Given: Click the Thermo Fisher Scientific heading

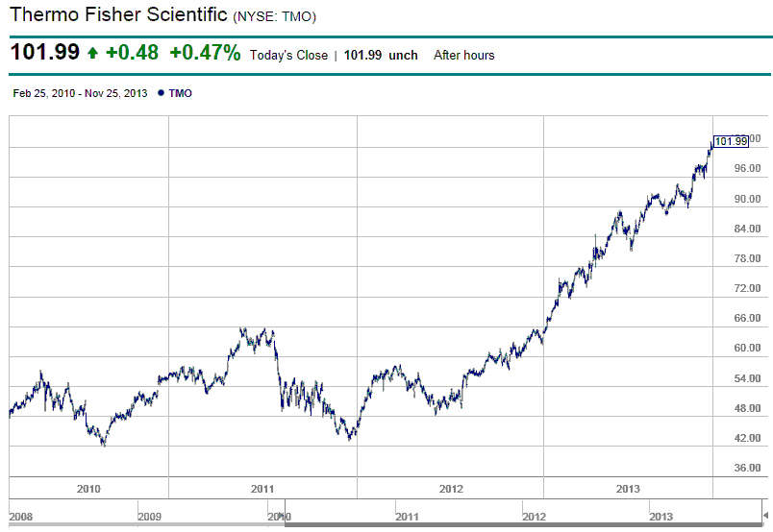Looking at the screenshot, I should point(118,14).
